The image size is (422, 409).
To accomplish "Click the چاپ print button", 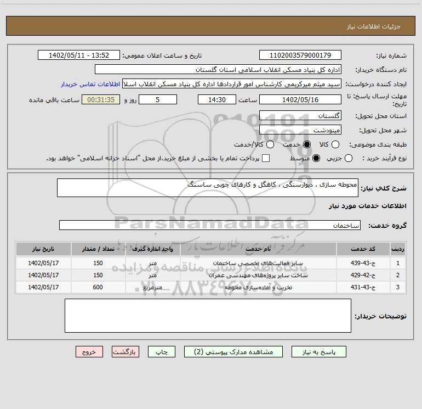I will (x=162, y=352).
